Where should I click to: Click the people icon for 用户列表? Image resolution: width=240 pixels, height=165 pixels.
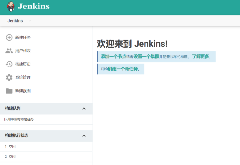tap(9, 51)
